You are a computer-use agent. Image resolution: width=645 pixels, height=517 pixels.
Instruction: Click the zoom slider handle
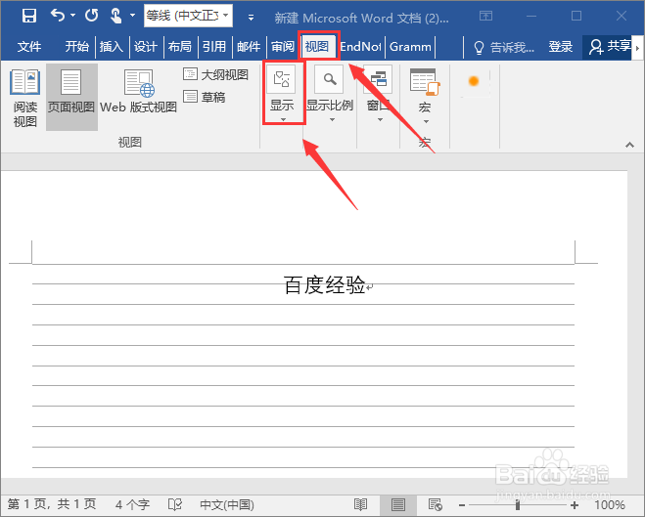click(518, 505)
